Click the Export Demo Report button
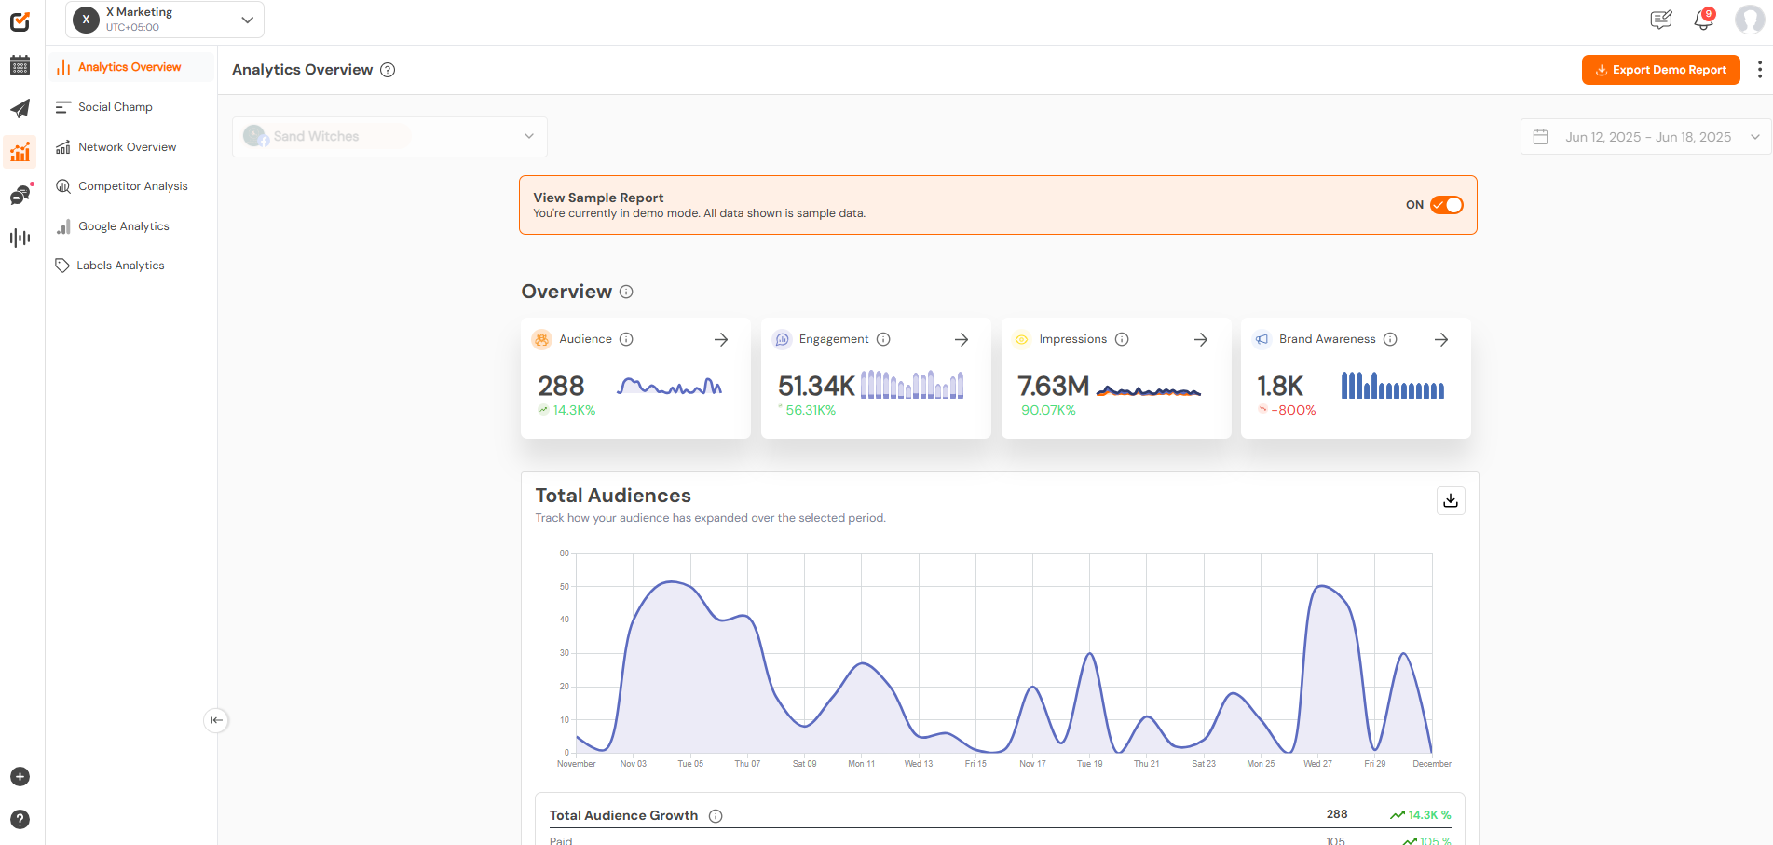The image size is (1773, 845). point(1660,70)
